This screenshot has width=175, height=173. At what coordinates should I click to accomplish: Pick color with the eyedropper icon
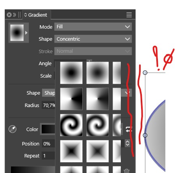pos(12,129)
